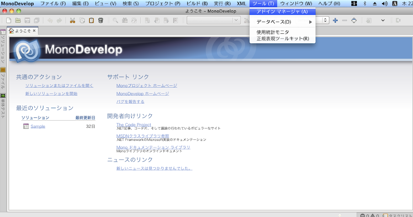The width and height of the screenshot is (413, 217).
Task: Click the Cut scissors icon
Action: pos(72,20)
